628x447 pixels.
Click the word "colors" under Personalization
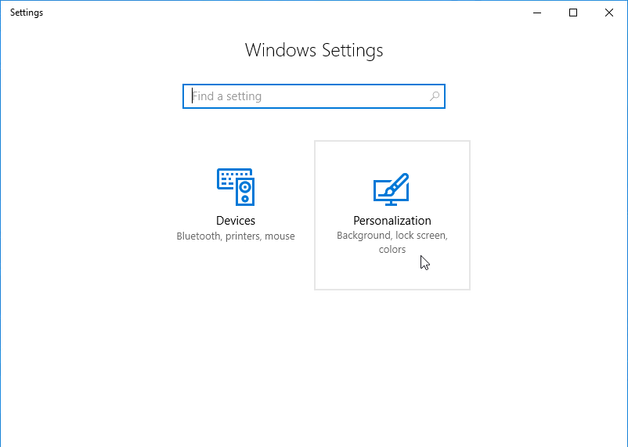392,250
